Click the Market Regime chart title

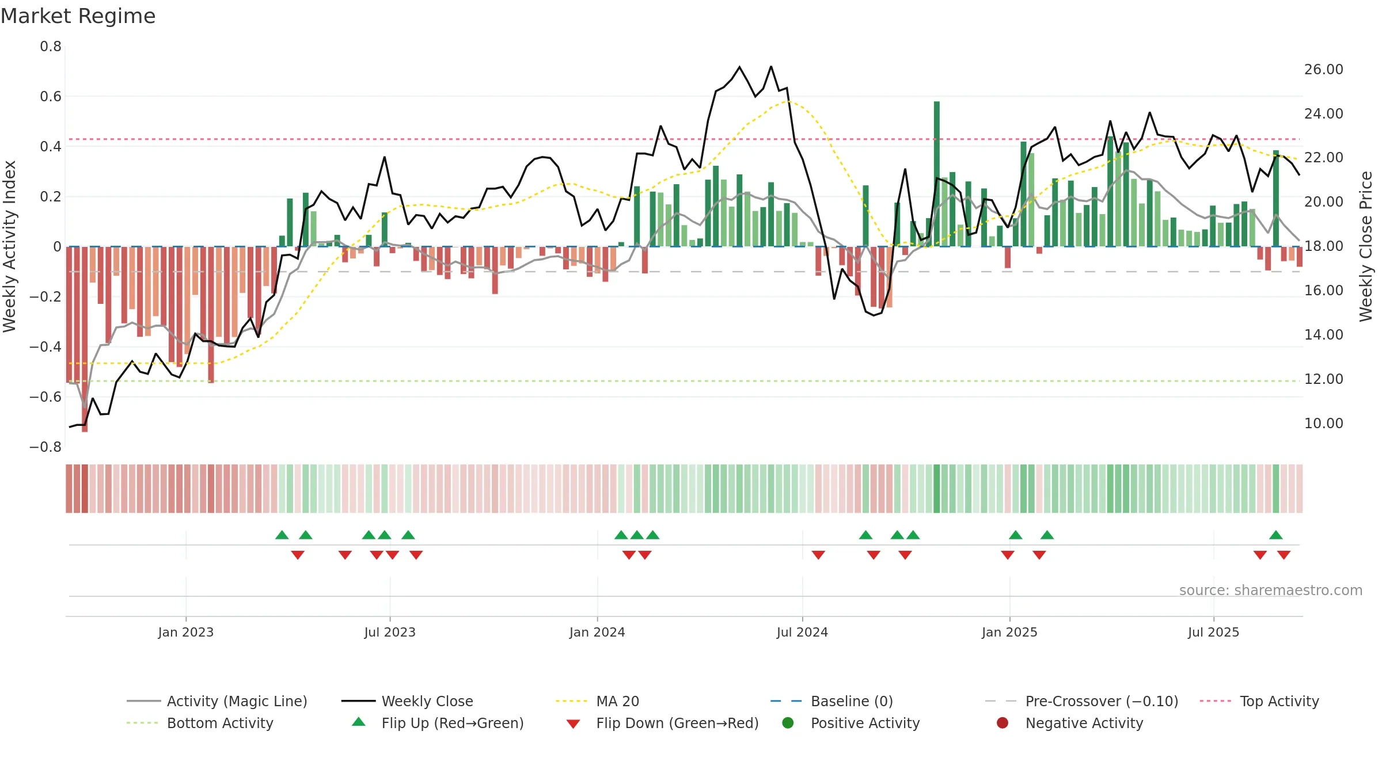pyautogui.click(x=78, y=16)
